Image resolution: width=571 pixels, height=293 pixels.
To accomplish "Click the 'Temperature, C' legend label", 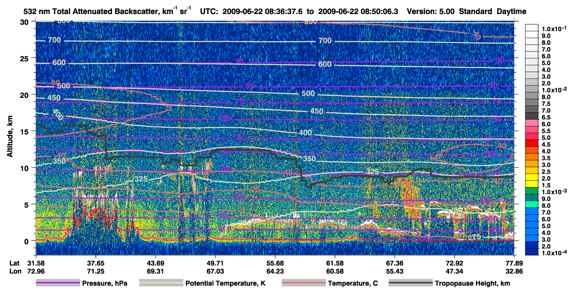I will (x=353, y=284).
